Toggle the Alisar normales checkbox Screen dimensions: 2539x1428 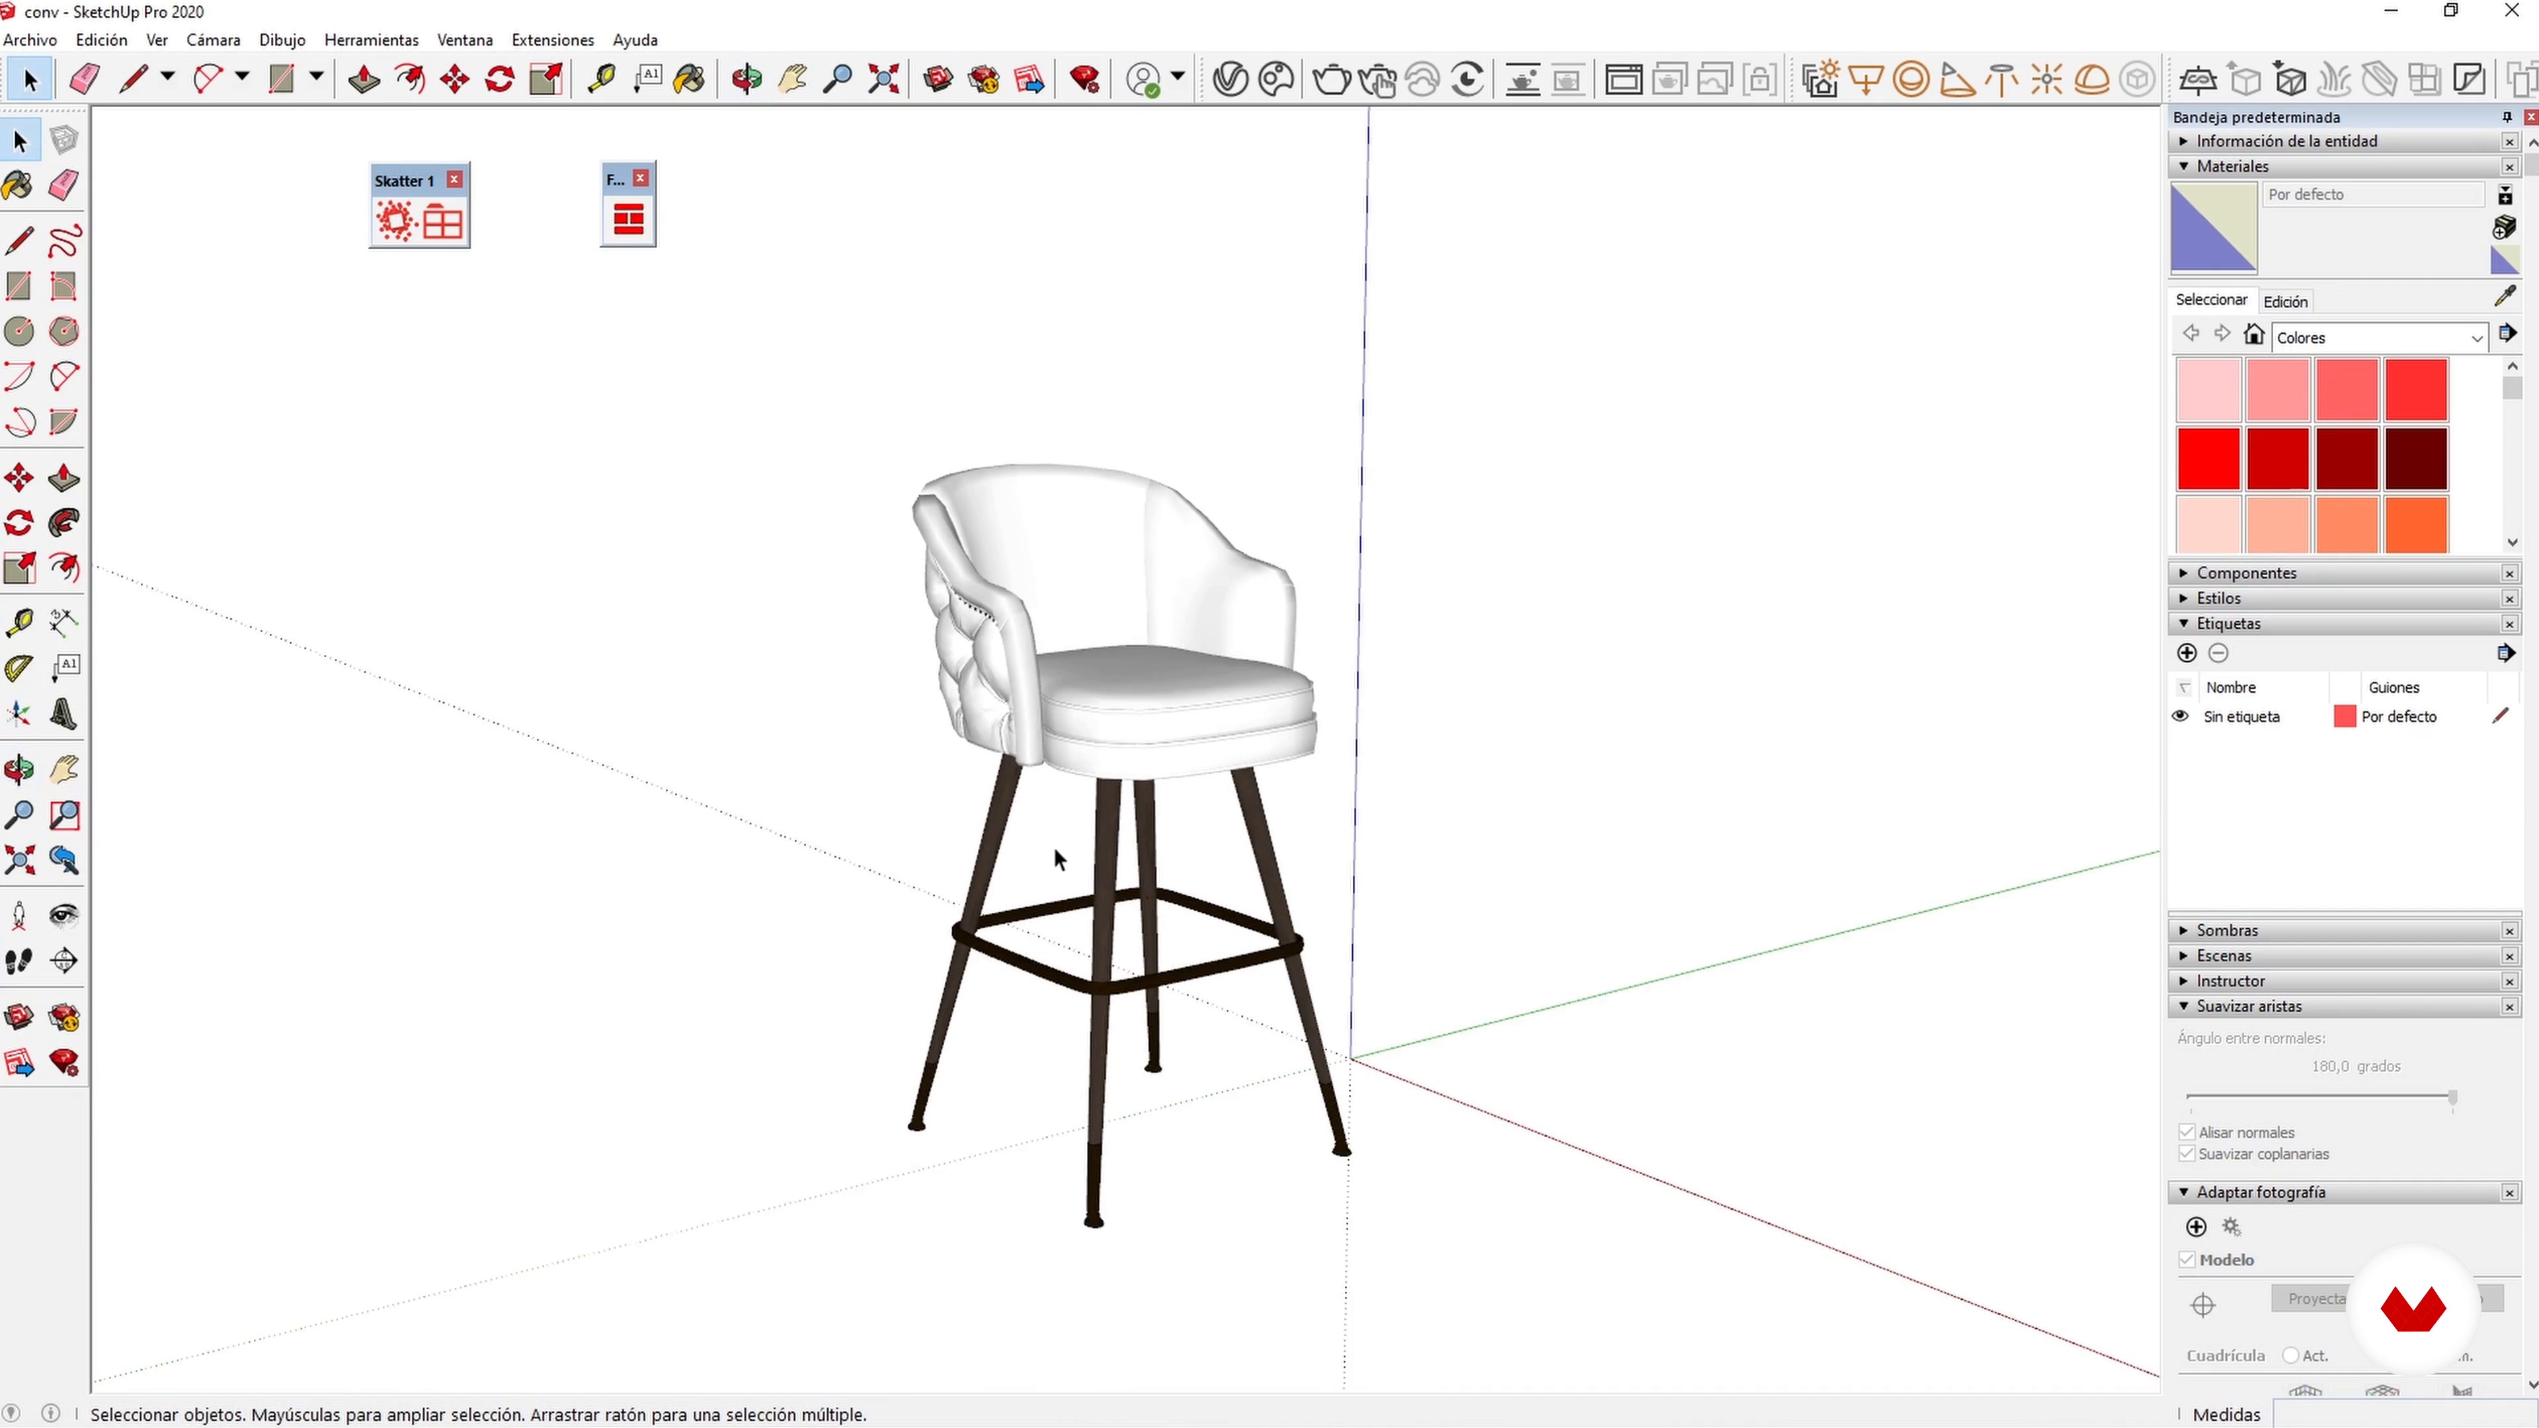click(2187, 1131)
